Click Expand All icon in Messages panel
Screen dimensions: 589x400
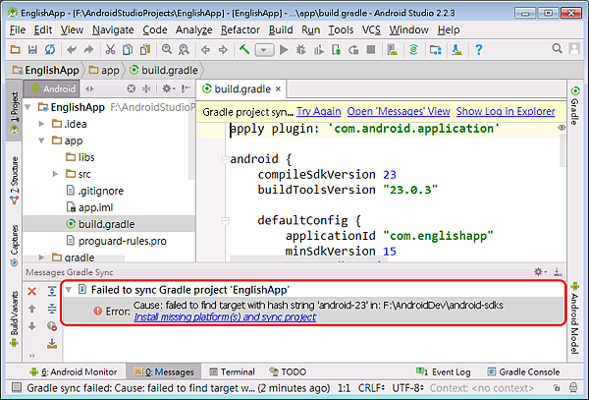(x=52, y=291)
